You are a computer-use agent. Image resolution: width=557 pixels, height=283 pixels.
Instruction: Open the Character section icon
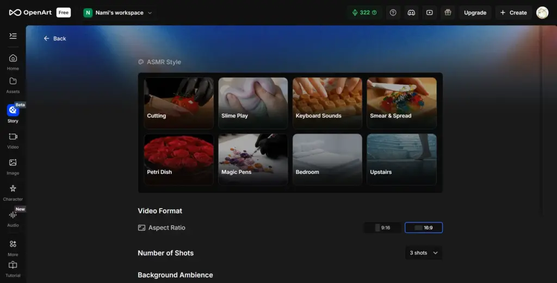[13, 189]
